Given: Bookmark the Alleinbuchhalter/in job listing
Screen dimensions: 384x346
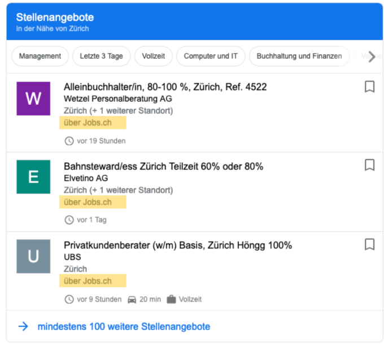Looking at the screenshot, I should click(369, 87).
